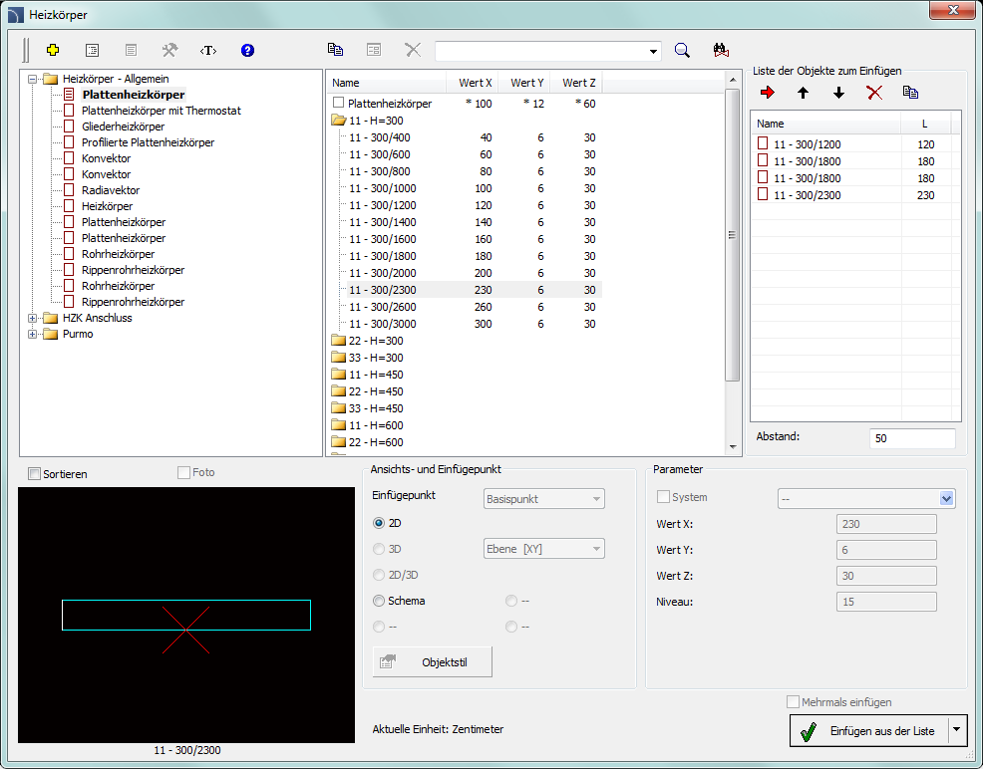Enable the Sortieren checkbox

click(35, 474)
